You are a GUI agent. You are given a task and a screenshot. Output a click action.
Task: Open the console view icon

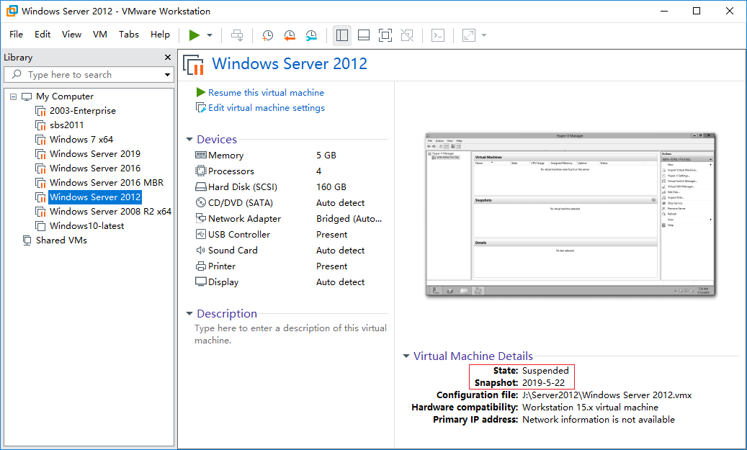click(438, 35)
